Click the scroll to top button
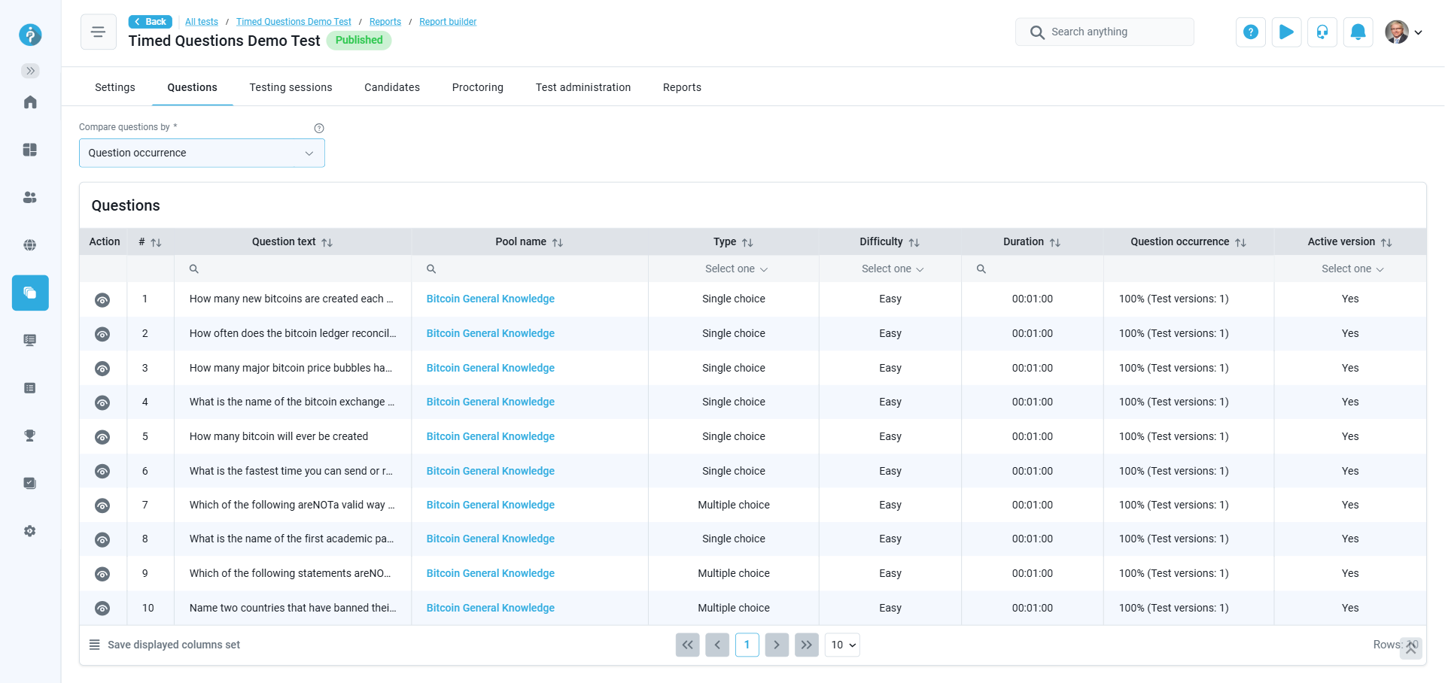The image size is (1445, 683). (1411, 648)
